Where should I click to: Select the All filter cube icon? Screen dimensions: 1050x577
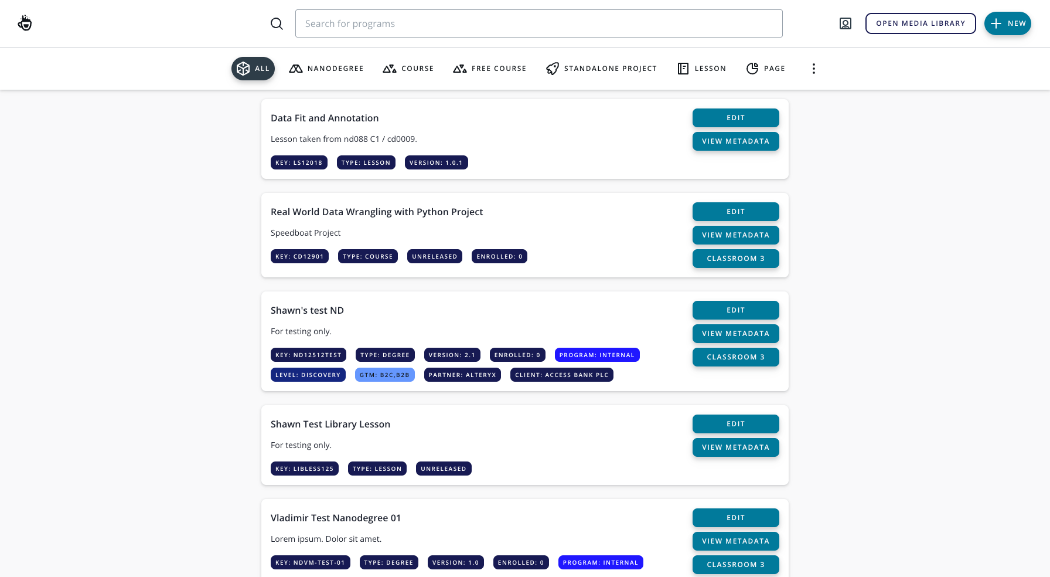(x=243, y=69)
